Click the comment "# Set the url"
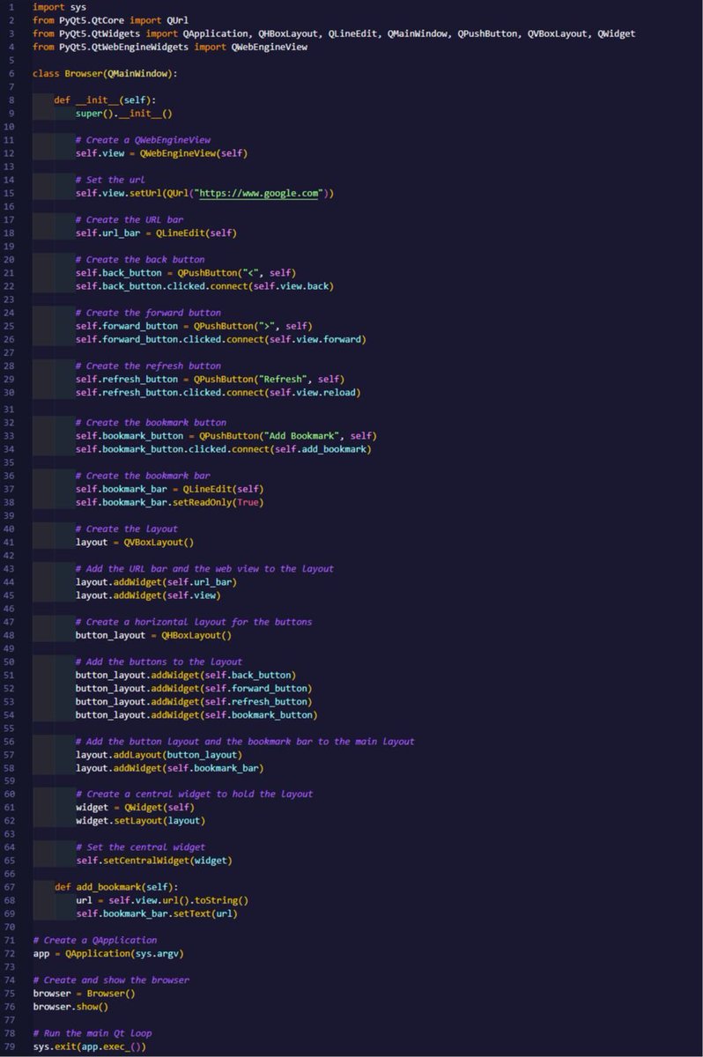 click(x=110, y=180)
